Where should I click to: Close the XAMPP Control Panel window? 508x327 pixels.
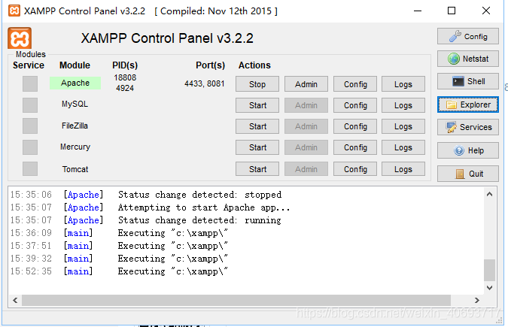tap(486, 11)
